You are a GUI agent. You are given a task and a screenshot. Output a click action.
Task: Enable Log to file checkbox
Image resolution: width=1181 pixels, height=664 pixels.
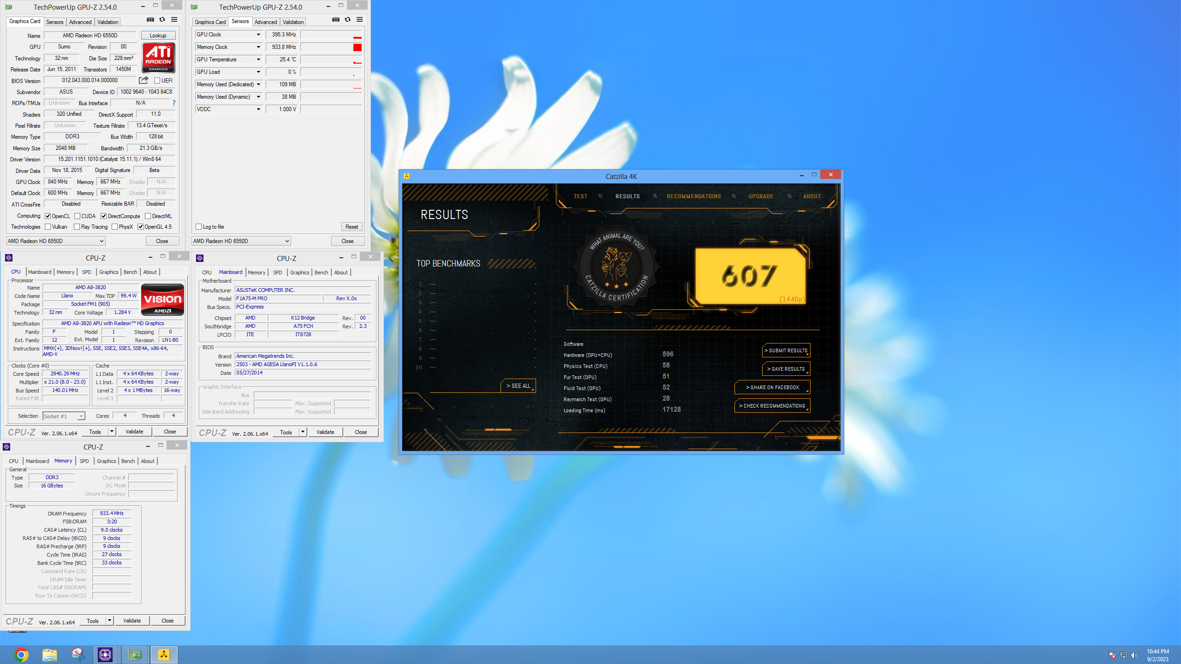198,227
